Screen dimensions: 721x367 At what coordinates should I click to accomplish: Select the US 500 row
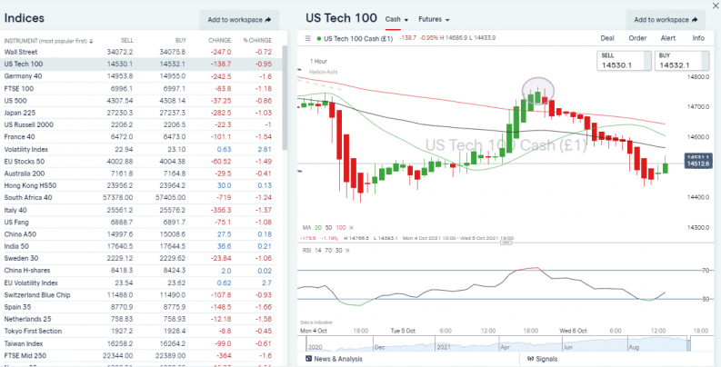click(x=139, y=101)
